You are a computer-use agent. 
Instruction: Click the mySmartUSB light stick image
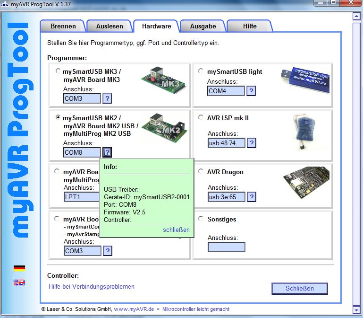click(x=305, y=79)
